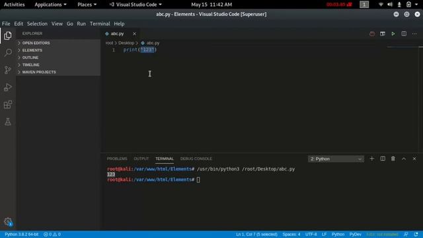Open Run and Debug view
Image resolution: width=423 pixels, height=238 pixels.
click(x=8, y=87)
